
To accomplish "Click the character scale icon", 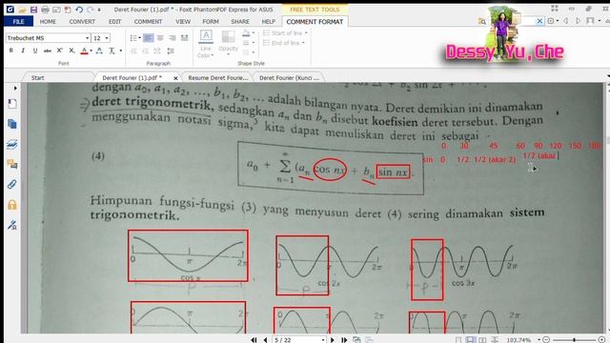I will (x=112, y=50).
